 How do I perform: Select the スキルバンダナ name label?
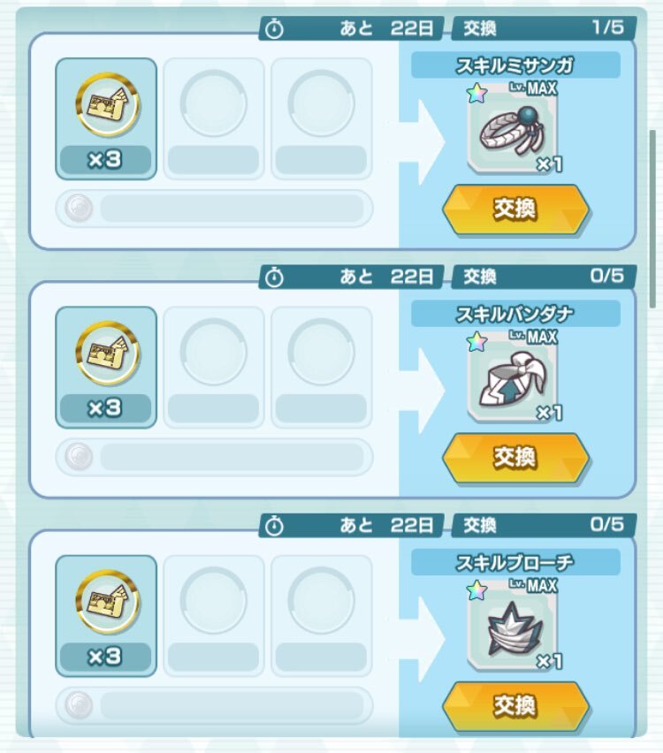[515, 314]
